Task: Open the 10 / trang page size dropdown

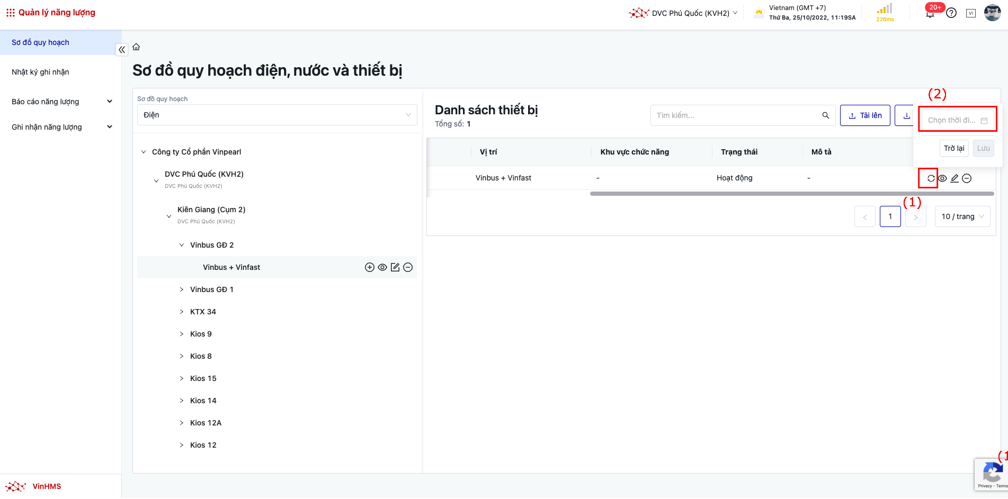Action: tap(962, 216)
